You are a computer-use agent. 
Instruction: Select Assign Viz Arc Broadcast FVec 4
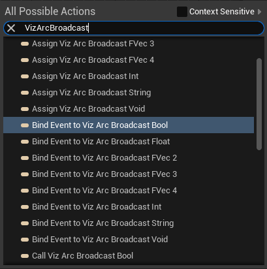pos(129,60)
